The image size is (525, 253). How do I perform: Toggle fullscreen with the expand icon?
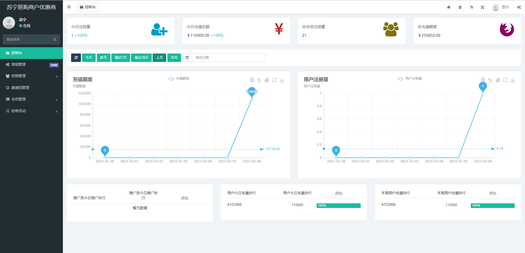[482, 7]
